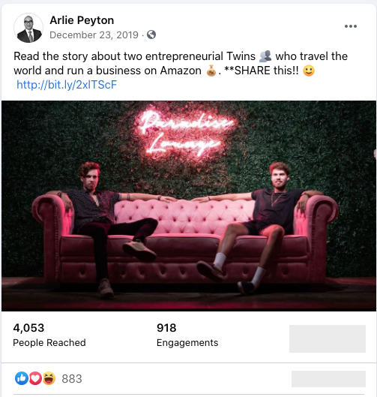
Task: Click the December 23, 2019 timestamp
Action: click(x=94, y=35)
